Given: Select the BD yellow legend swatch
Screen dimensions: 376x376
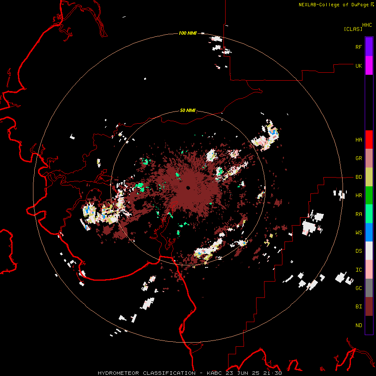Looking at the screenshot, I should 369,177.
